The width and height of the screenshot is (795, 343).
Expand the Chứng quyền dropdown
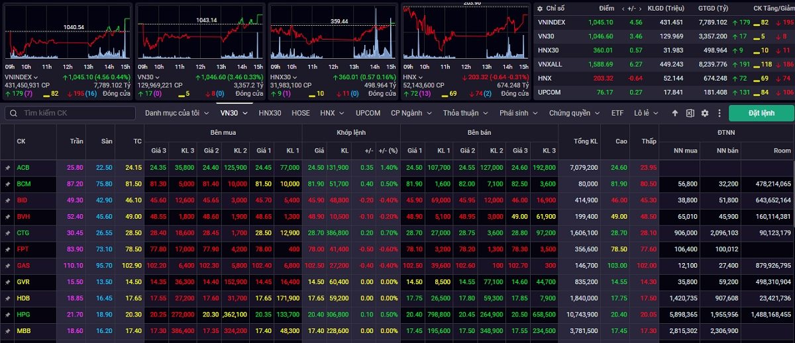[574, 113]
